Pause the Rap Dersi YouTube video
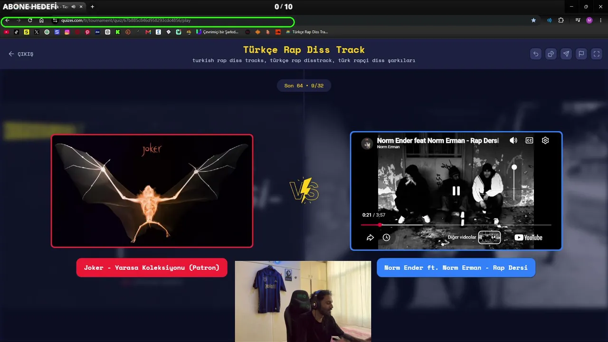The height and width of the screenshot is (342, 608). (x=456, y=191)
